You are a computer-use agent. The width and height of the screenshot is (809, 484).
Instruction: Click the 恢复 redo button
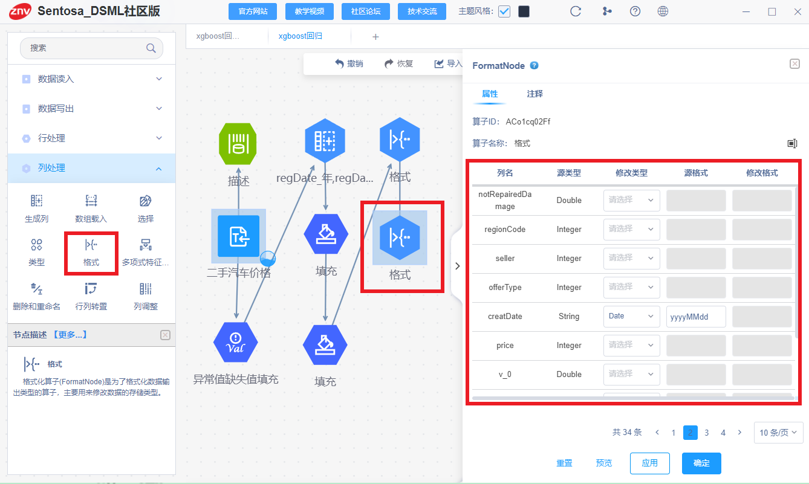[x=399, y=63]
